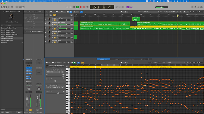The height and width of the screenshot is (114, 204).
Task: Toggle Flex view button in tracks area
Action: (78, 12)
